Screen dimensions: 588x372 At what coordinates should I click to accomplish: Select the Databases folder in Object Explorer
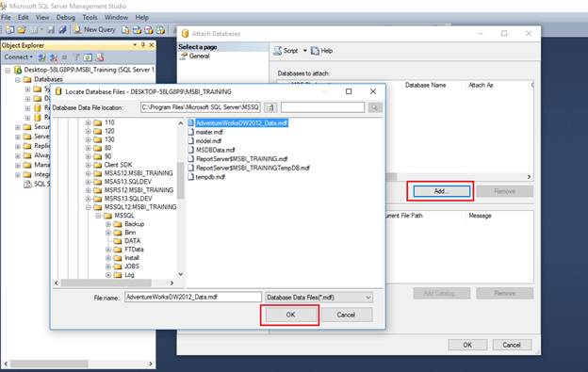click(48, 79)
